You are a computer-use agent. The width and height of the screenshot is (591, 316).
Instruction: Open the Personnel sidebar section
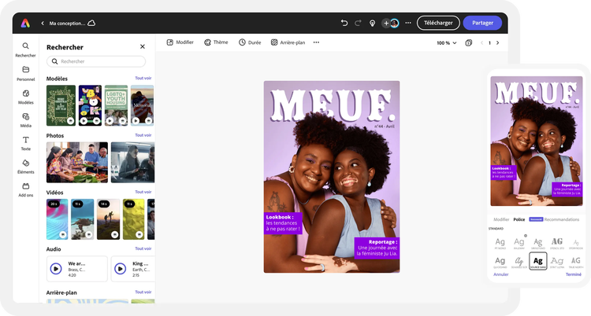tap(26, 73)
